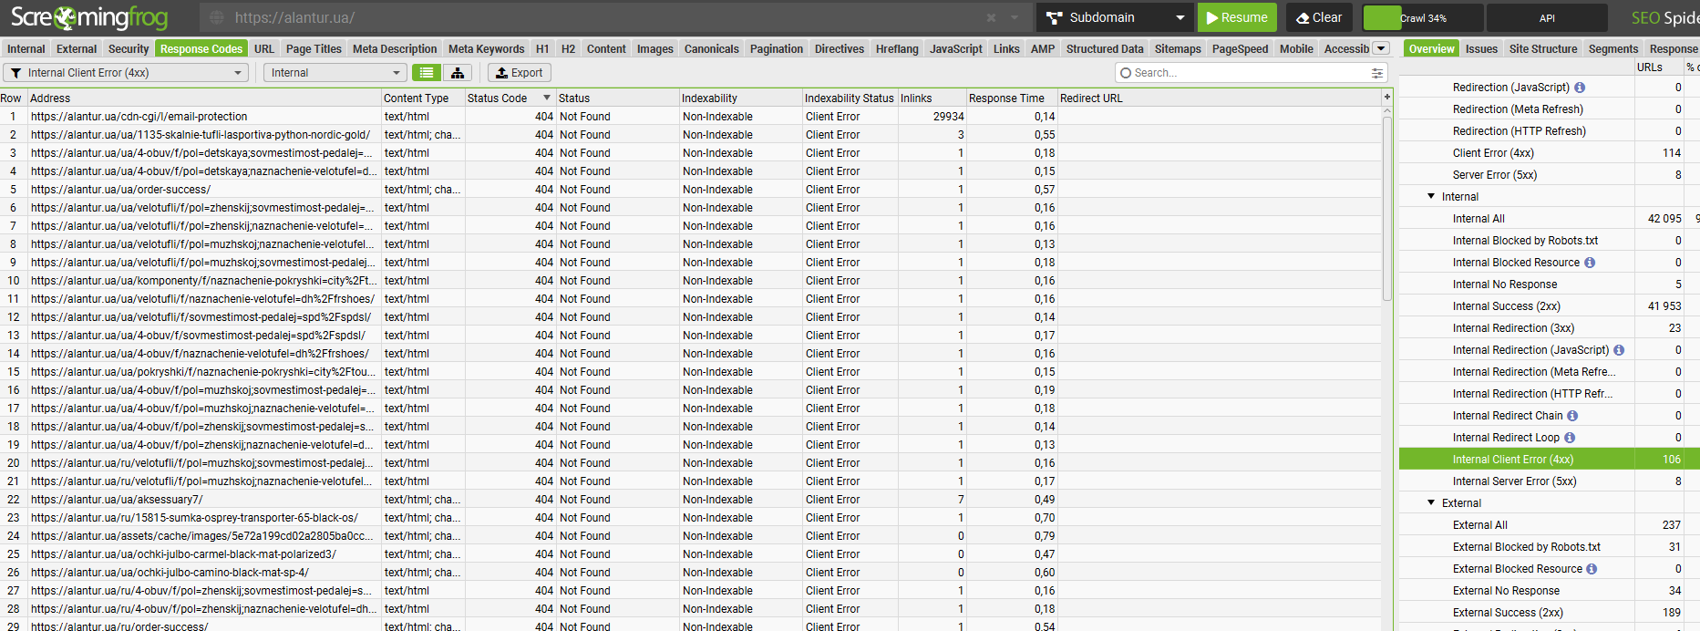Viewport: 1700px width, 631px height.
Task: Info icon next to Redirection (JavaScript)
Action: point(1580,88)
